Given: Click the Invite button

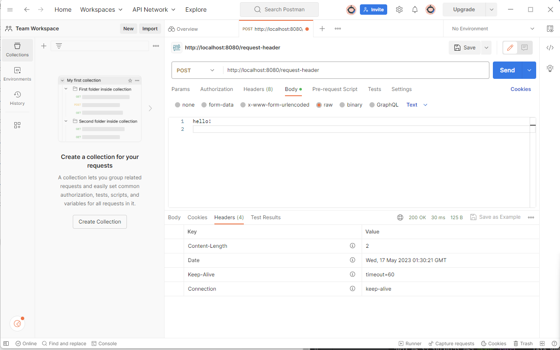Looking at the screenshot, I should pos(373,10).
